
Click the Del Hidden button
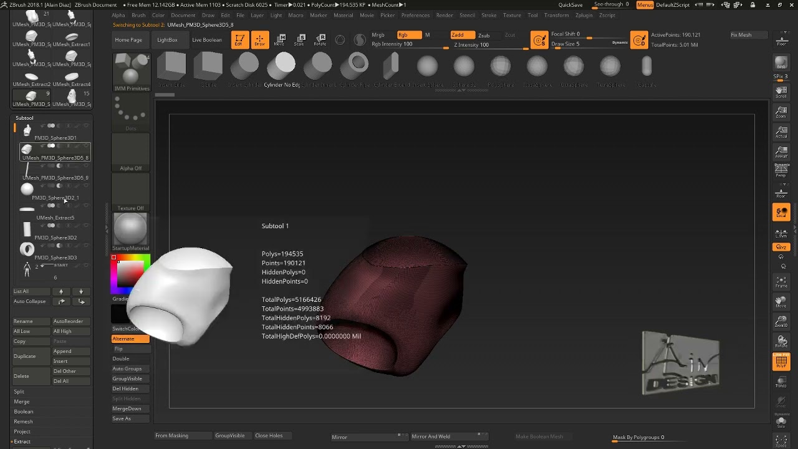tap(130, 389)
